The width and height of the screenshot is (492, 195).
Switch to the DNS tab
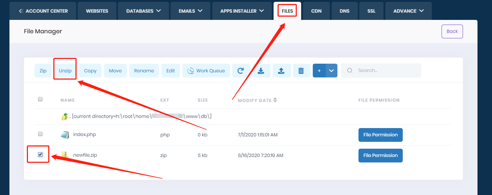point(344,11)
